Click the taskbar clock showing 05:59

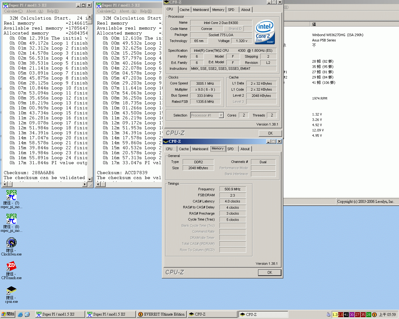(x=387, y=315)
